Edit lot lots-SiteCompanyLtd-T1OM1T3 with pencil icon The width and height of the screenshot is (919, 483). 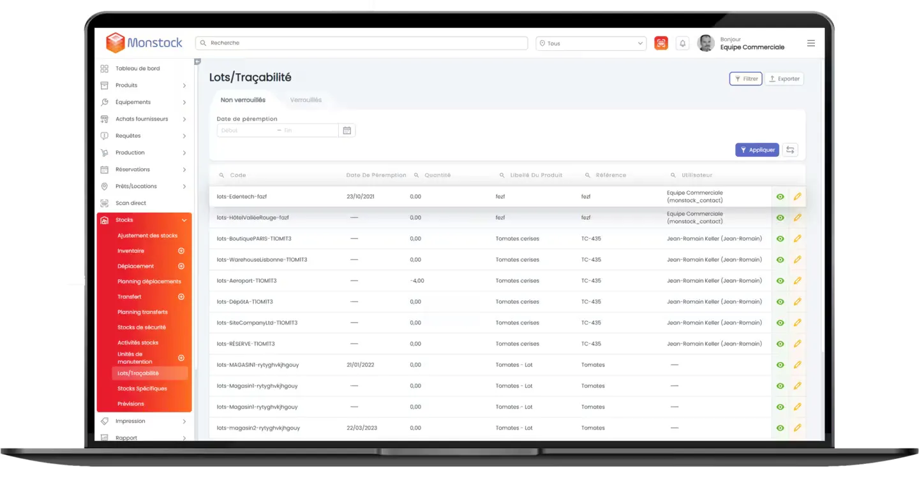(797, 323)
